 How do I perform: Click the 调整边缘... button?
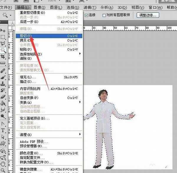click(x=148, y=15)
